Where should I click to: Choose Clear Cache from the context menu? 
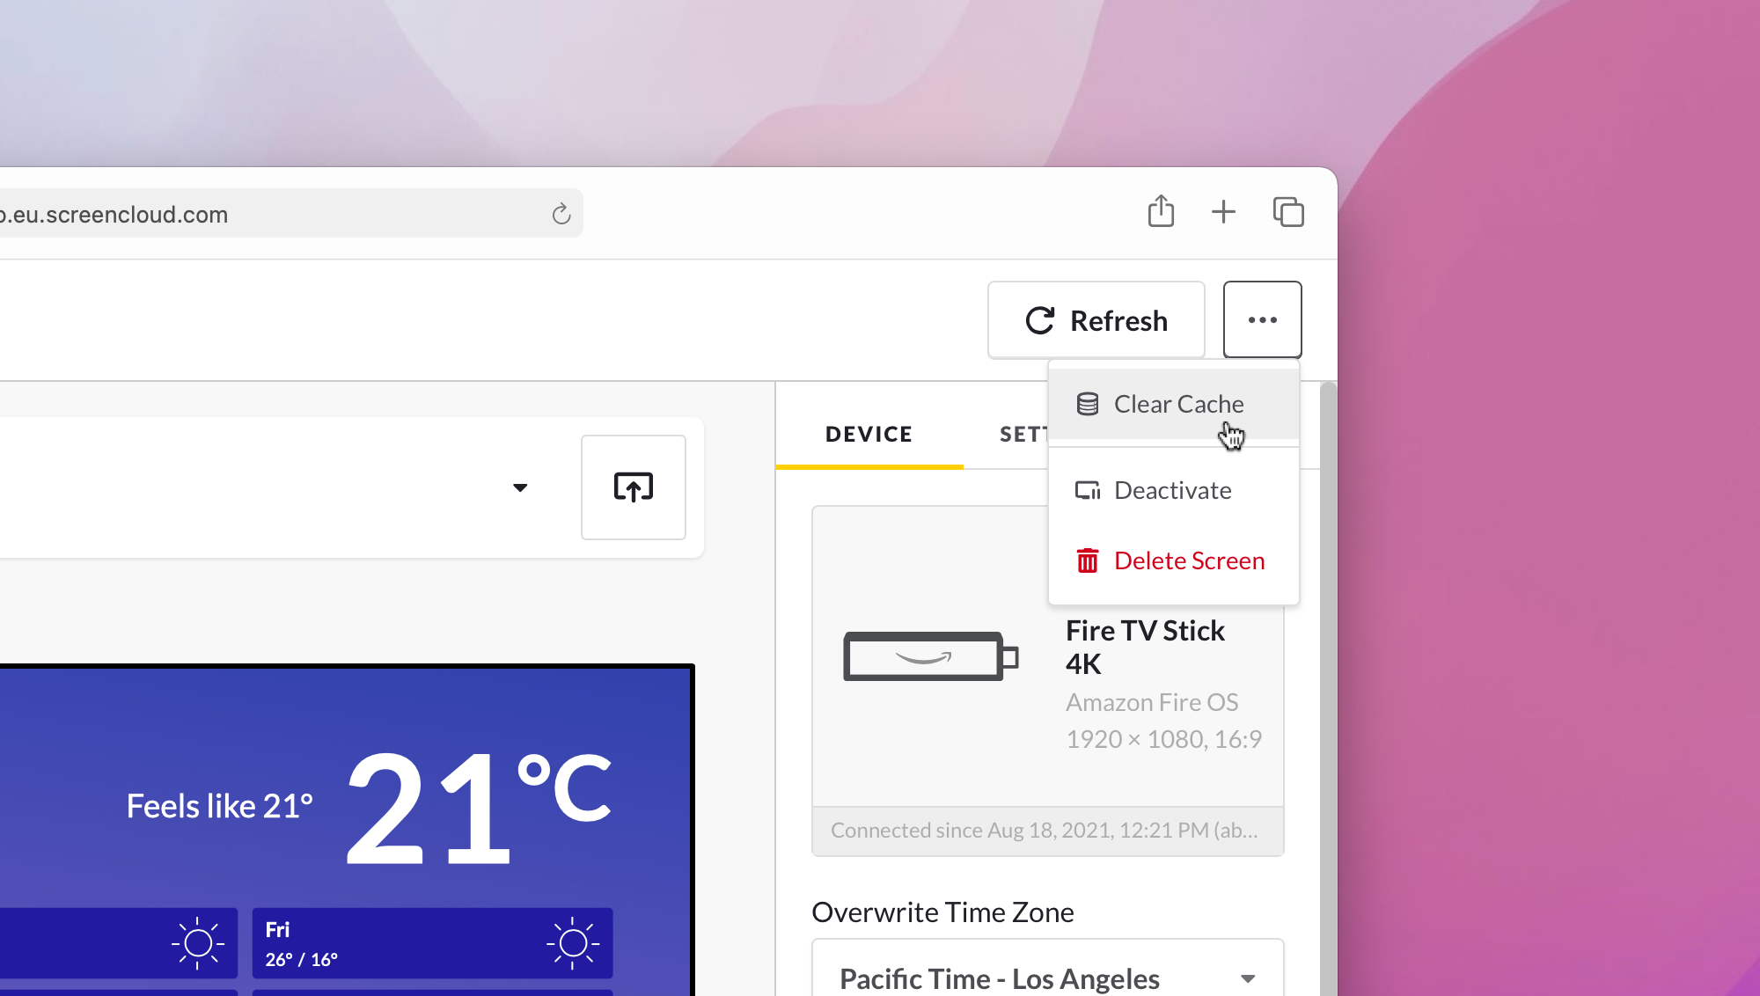point(1179,403)
